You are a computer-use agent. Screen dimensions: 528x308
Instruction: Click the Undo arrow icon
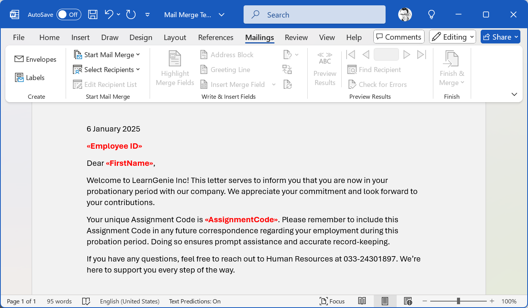pyautogui.click(x=109, y=14)
